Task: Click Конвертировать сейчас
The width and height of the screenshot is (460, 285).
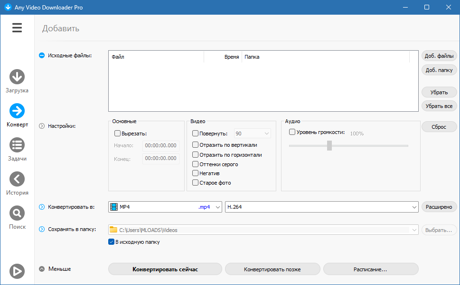Action: pyautogui.click(x=165, y=269)
